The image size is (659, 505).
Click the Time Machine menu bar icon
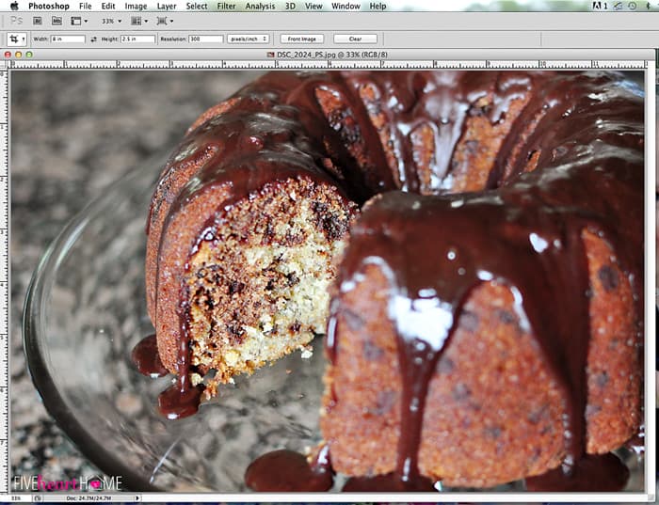pyautogui.click(x=632, y=6)
